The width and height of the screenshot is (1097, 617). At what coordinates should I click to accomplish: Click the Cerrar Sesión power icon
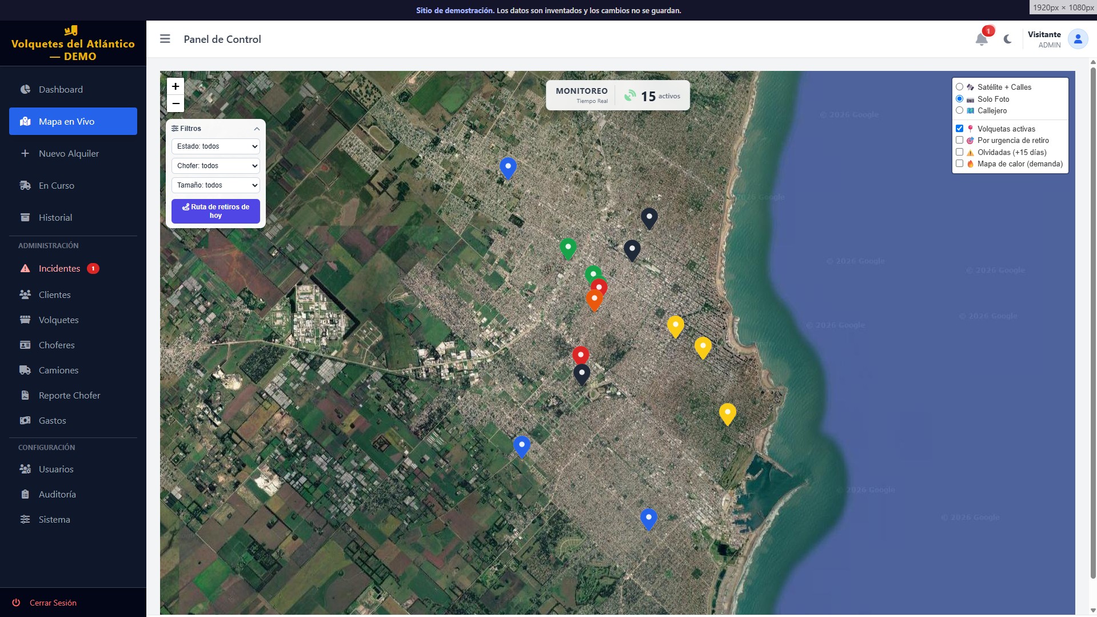16,603
